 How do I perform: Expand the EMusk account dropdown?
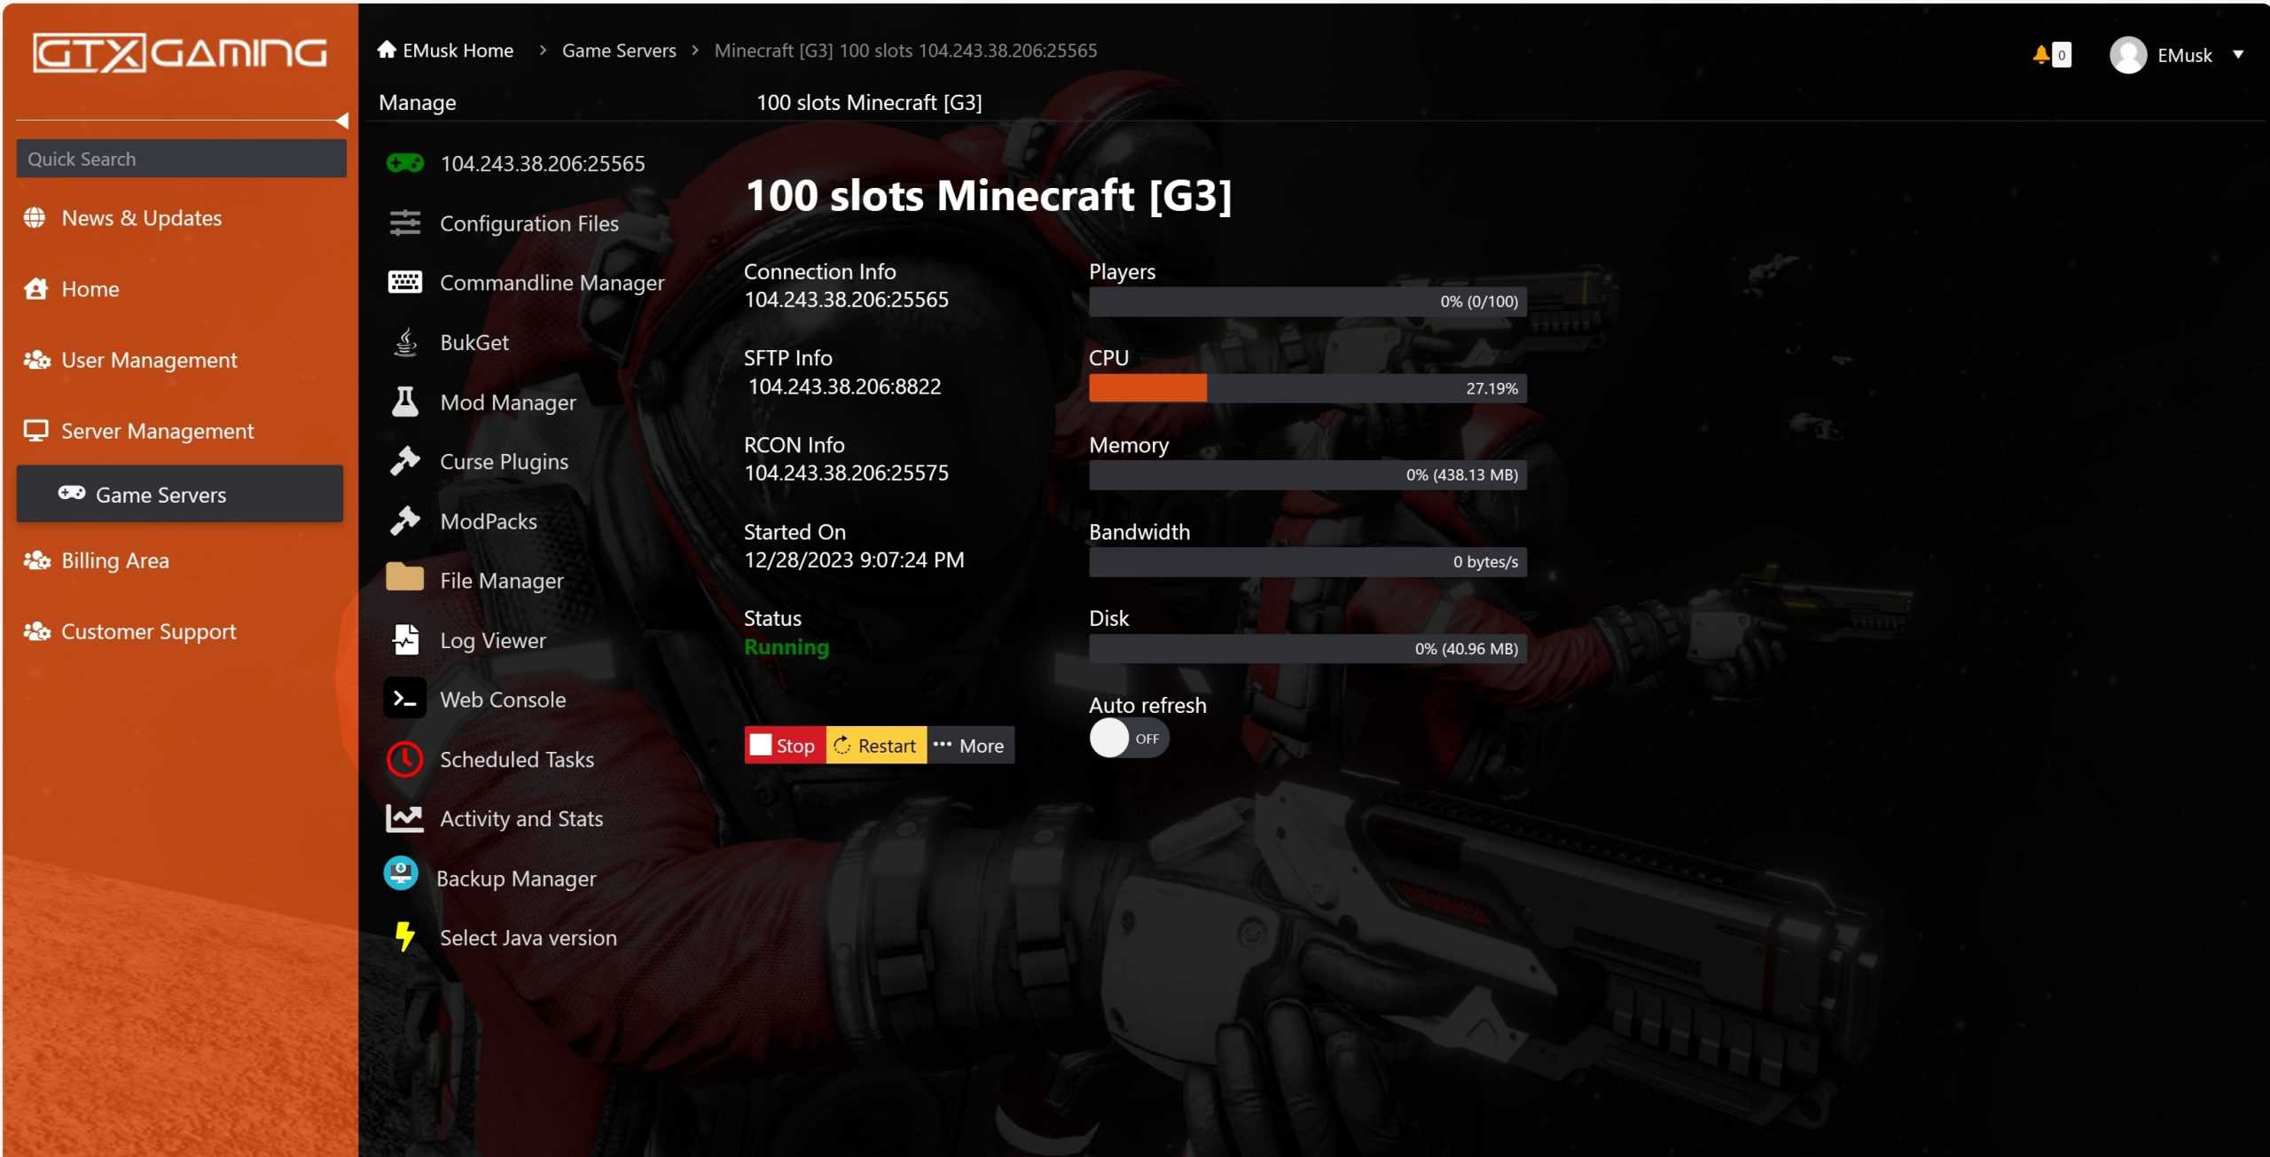[x=2242, y=54]
